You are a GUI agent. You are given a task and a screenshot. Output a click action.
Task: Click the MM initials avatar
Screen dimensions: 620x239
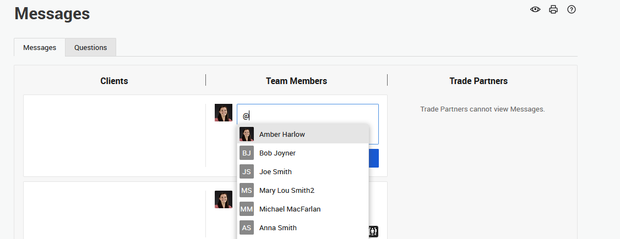click(247, 209)
